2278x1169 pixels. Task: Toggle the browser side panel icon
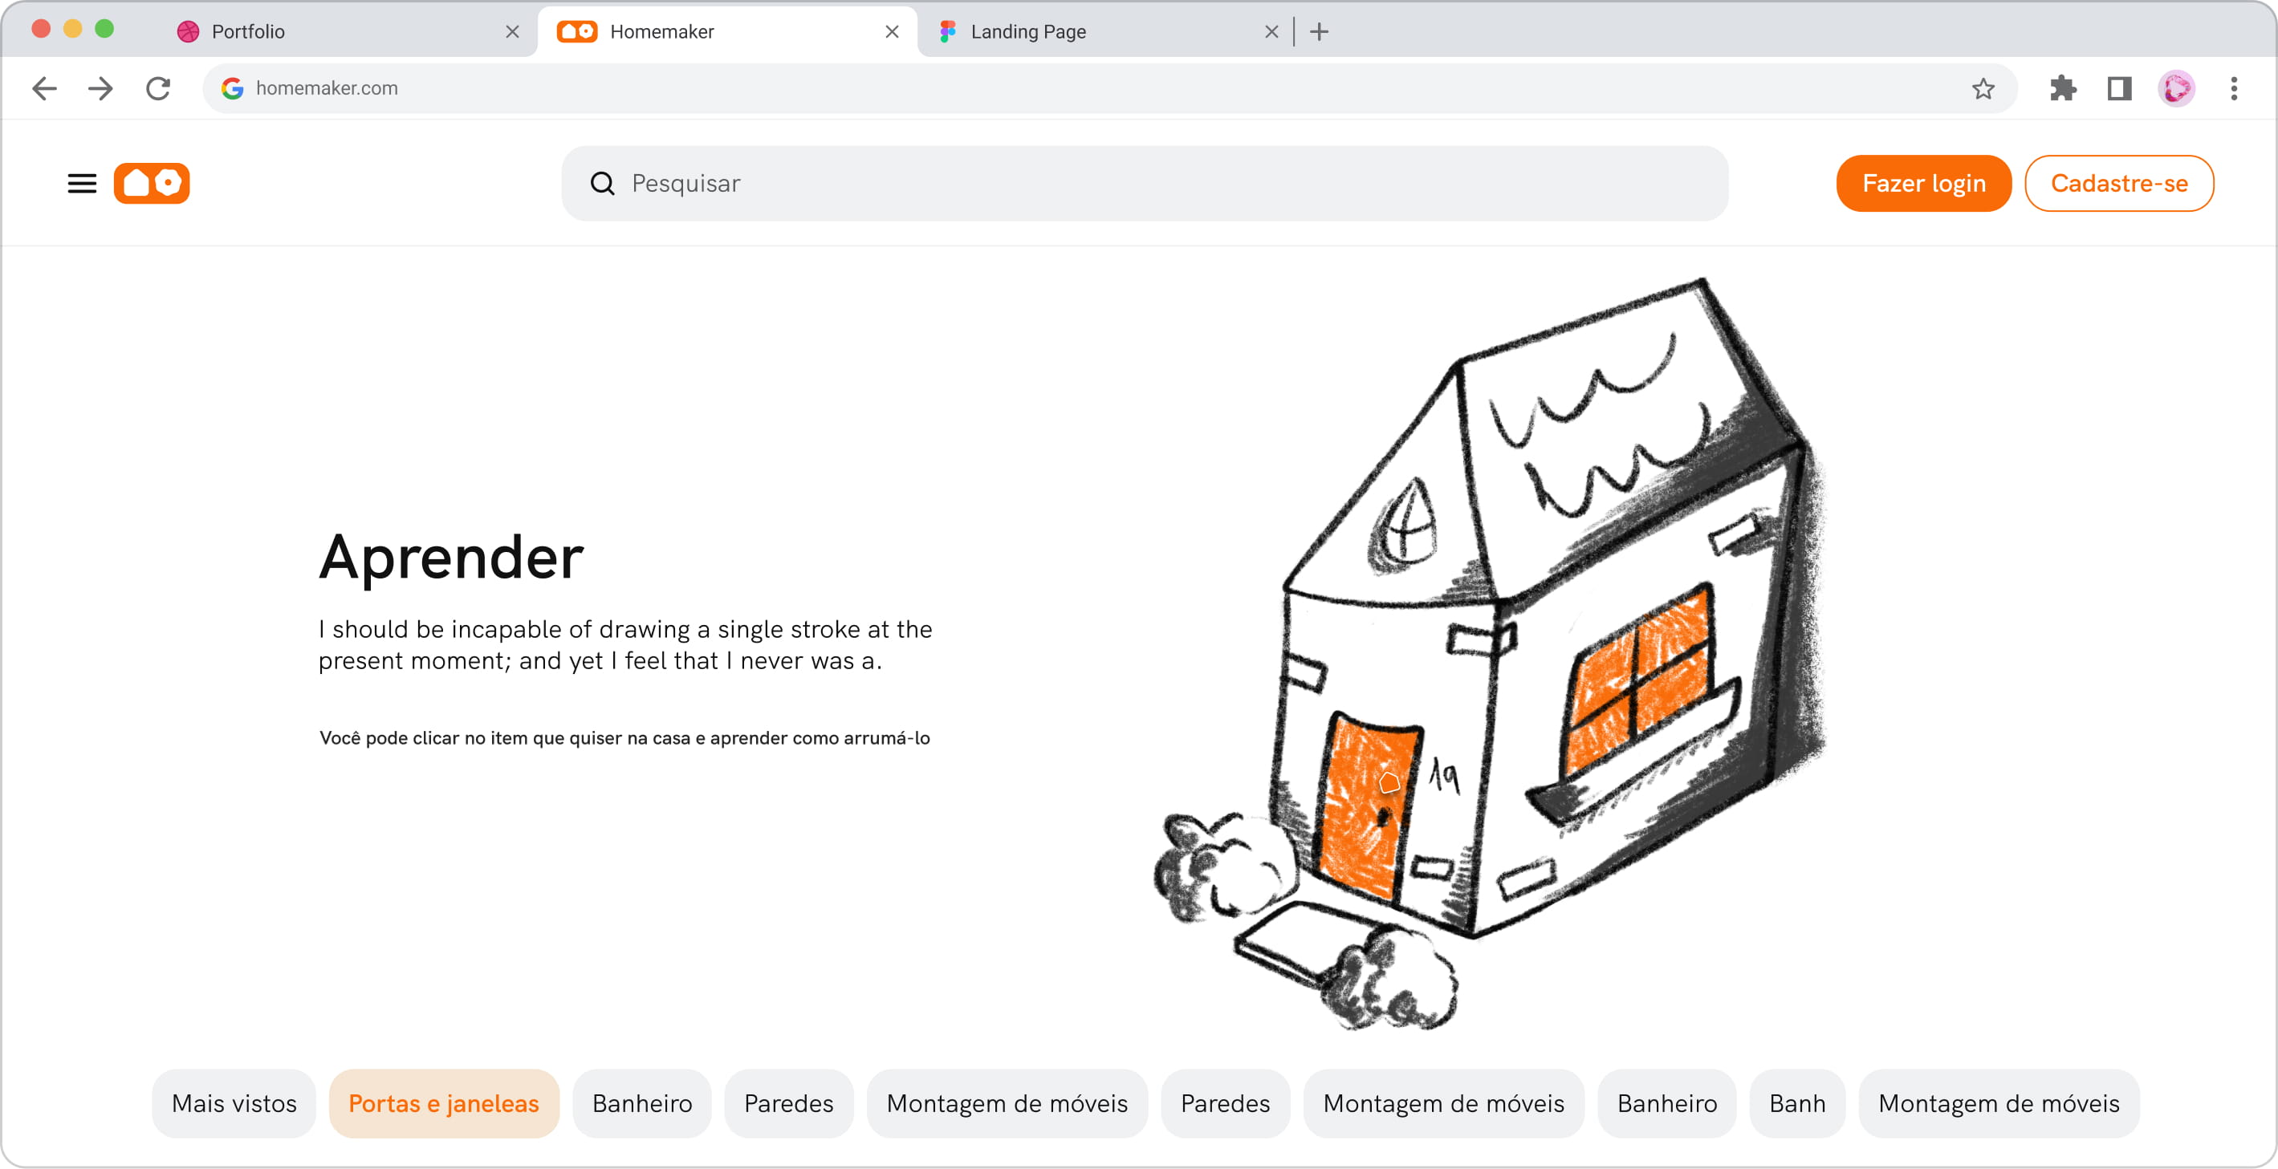(x=2119, y=88)
